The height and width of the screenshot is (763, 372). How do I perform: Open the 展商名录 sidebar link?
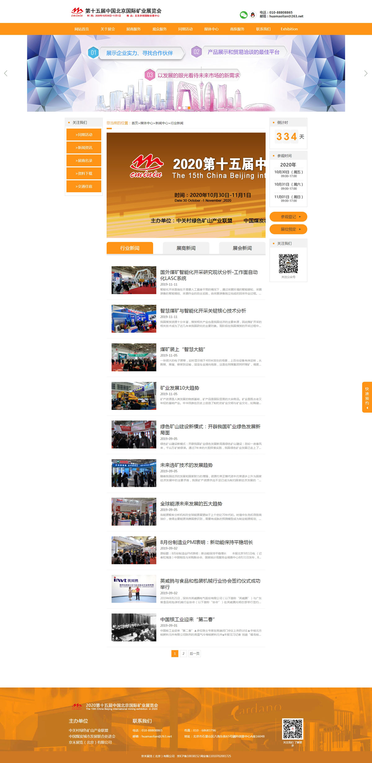(84, 161)
